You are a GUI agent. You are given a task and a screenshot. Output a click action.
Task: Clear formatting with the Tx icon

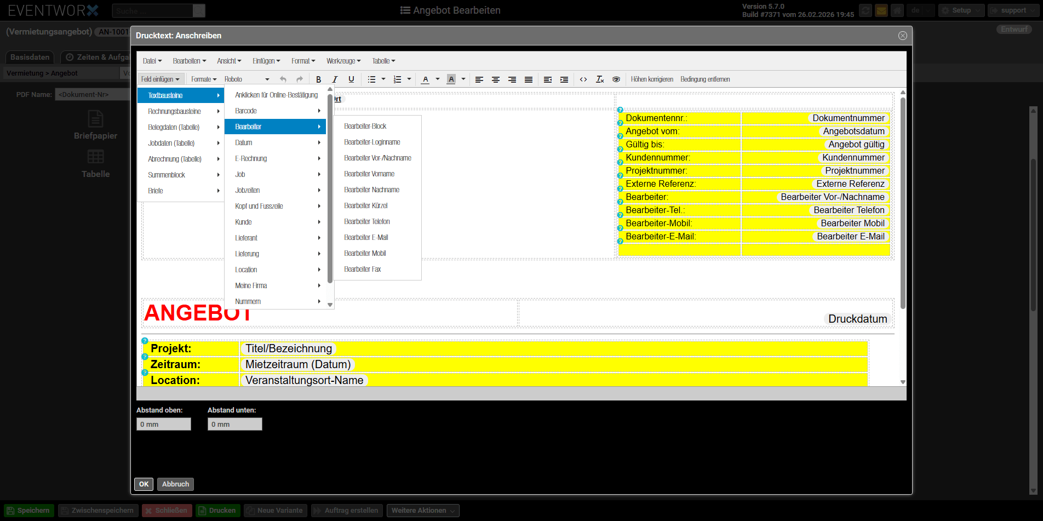(x=600, y=79)
